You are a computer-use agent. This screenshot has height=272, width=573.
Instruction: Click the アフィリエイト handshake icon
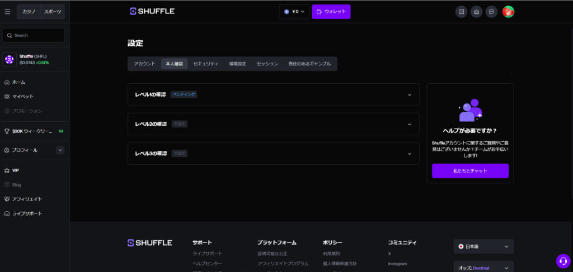pos(7,199)
